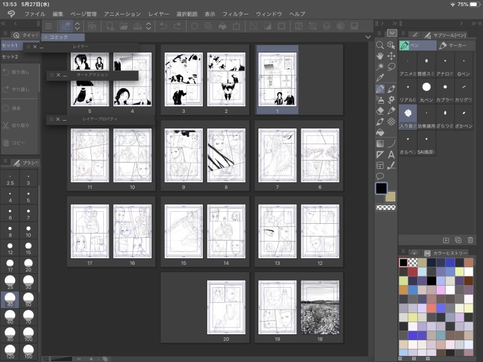
Task: Close the floating レイヤー palette
Action: tap(35, 47)
